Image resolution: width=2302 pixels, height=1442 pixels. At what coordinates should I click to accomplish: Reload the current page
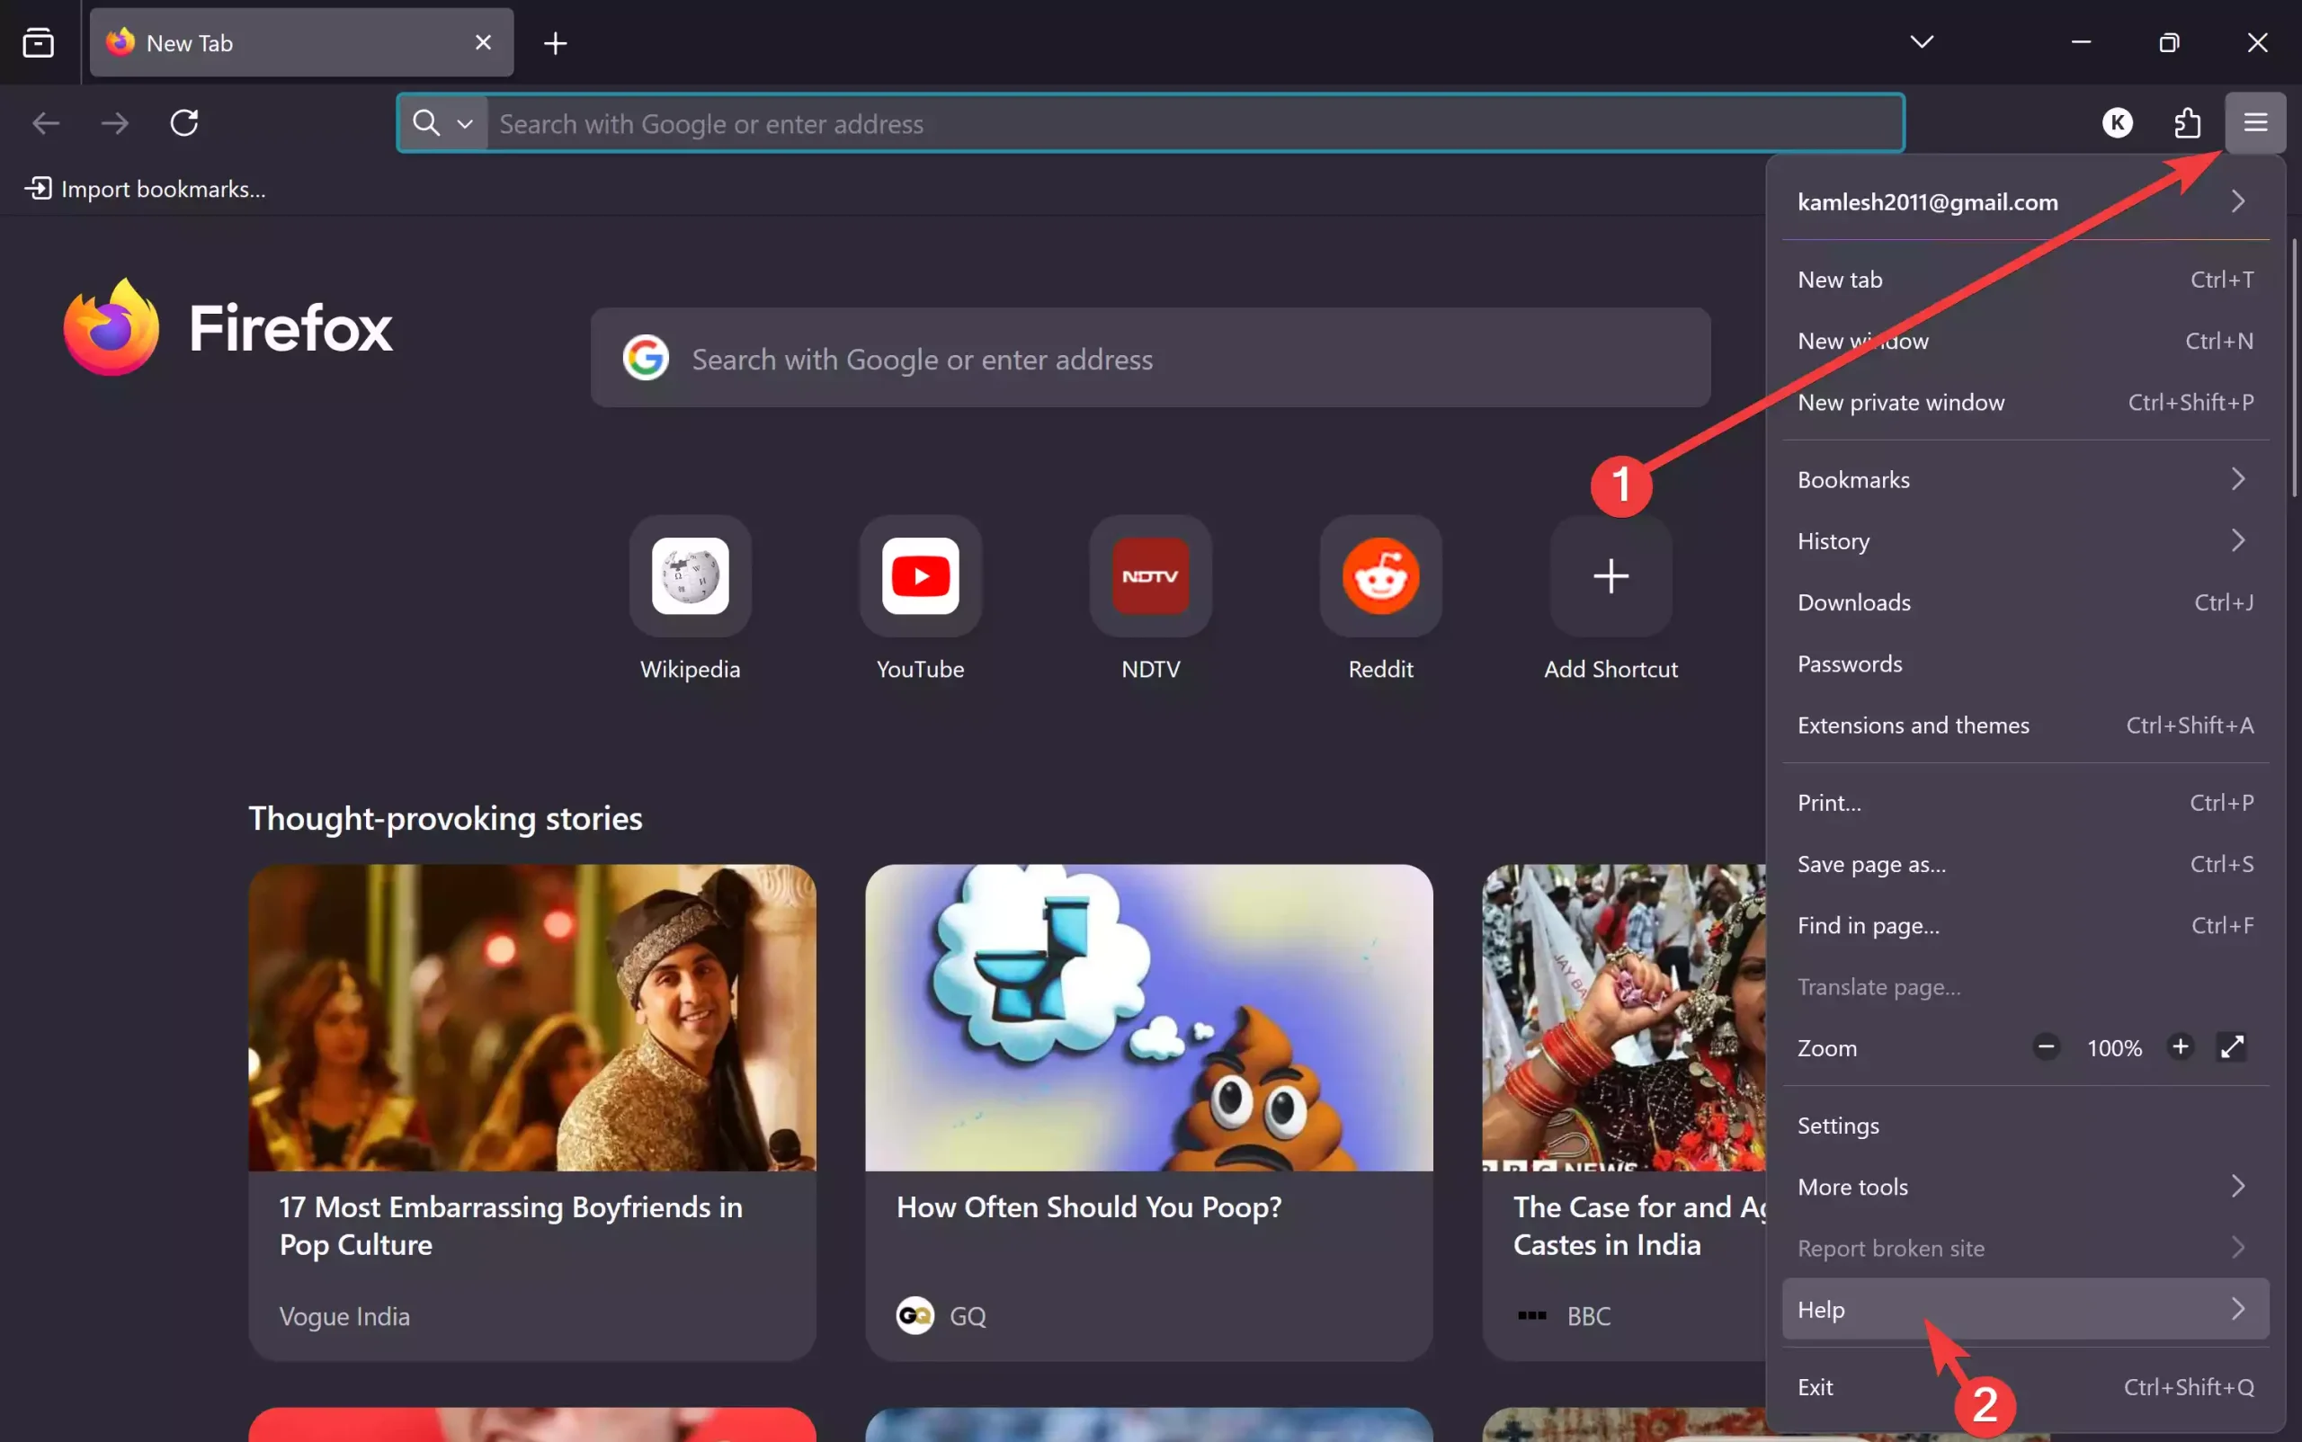point(184,122)
